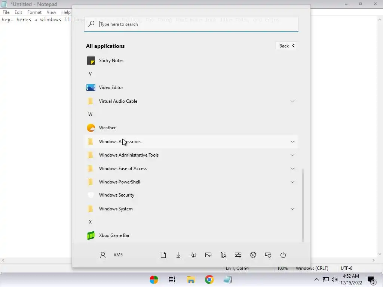Open the Downloads arrow icon in footer
The width and height of the screenshot is (383, 287).
pos(178,255)
